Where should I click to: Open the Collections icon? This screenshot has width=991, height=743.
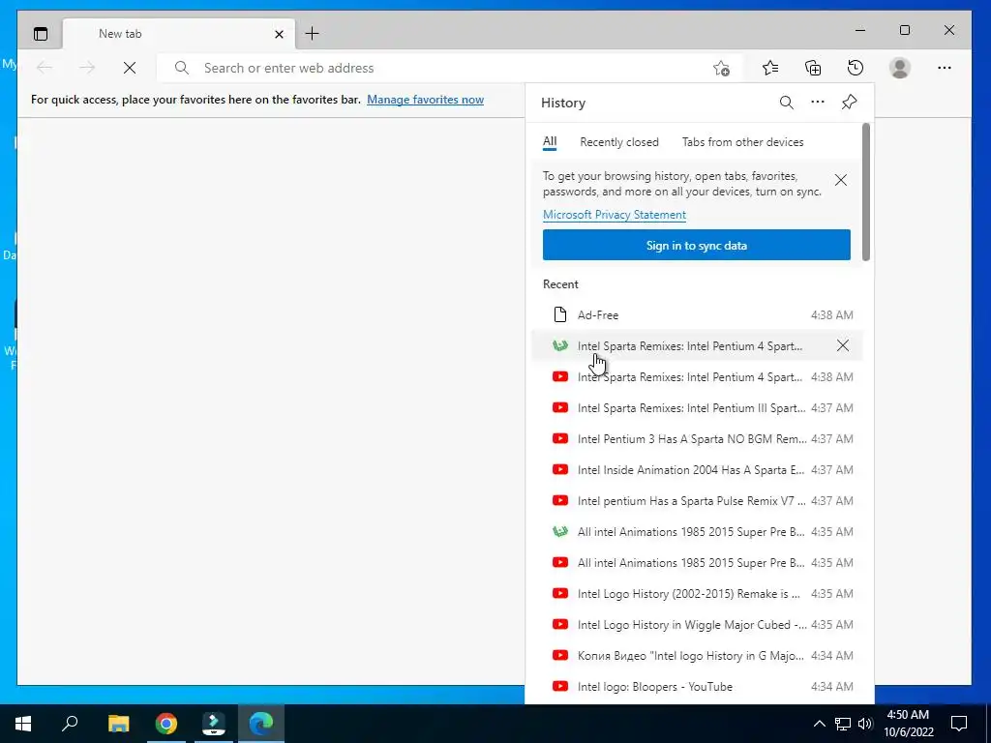tap(813, 68)
